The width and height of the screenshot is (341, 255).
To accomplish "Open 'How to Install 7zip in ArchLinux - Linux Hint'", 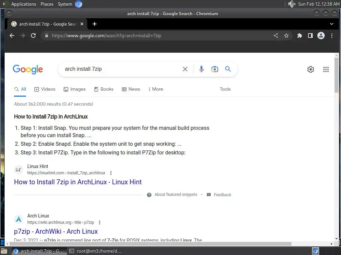I will point(78,182).
